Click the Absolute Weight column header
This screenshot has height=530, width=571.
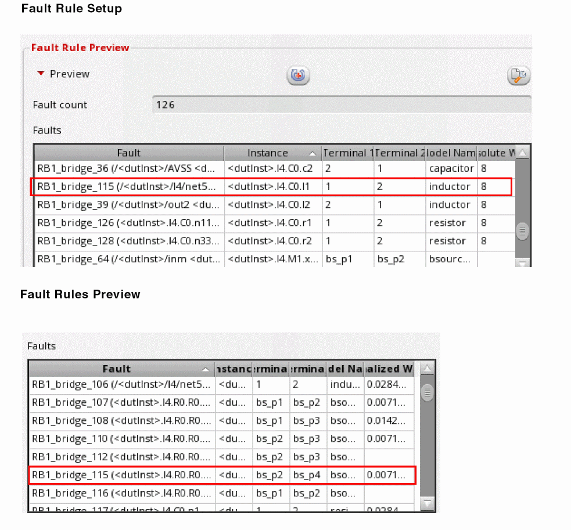pos(496,153)
